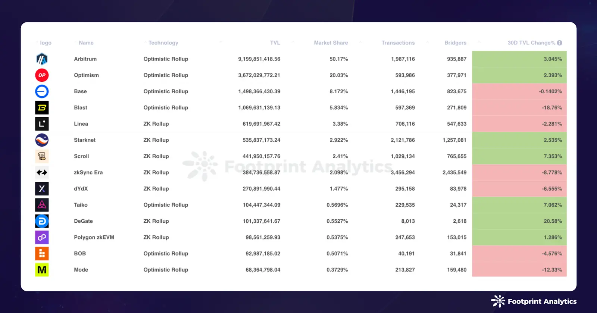This screenshot has height=313, width=597.
Task: Click the orange BOB logo
Action: tap(42, 254)
